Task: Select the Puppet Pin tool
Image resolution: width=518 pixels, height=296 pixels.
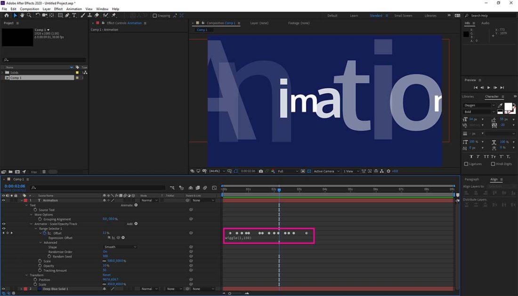Action: point(114,16)
